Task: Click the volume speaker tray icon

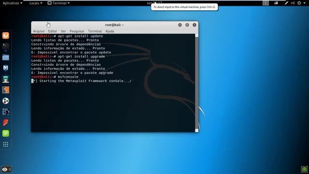Action: point(293,3)
